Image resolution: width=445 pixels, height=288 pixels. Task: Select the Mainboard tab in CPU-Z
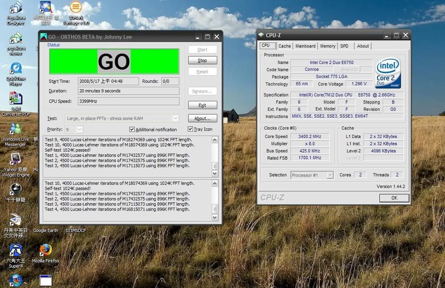tap(305, 46)
